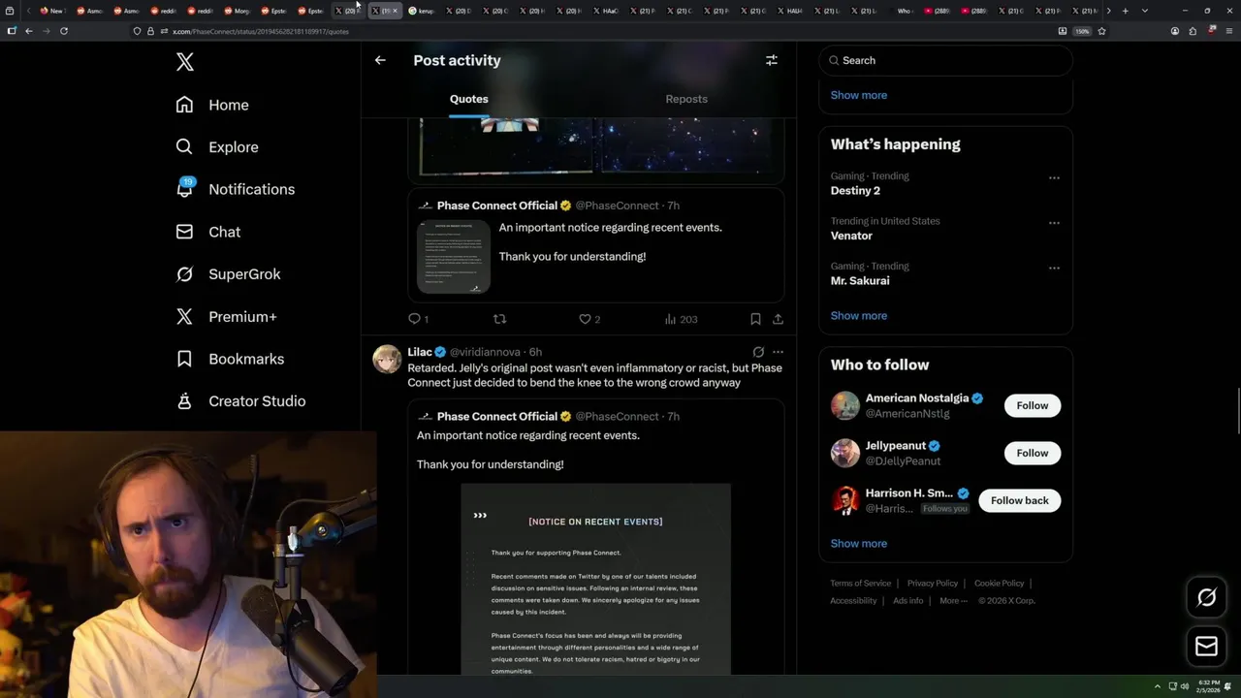Open the Terms of Service link

tap(861, 584)
